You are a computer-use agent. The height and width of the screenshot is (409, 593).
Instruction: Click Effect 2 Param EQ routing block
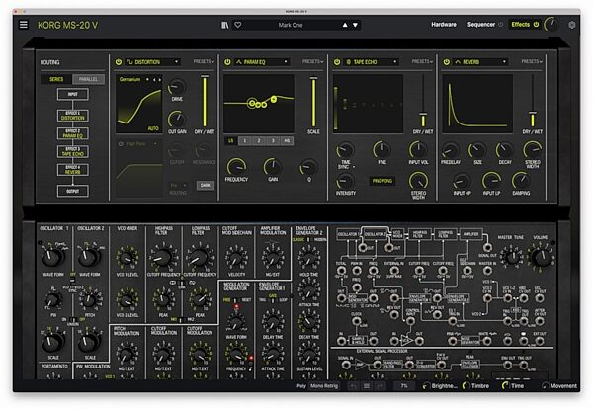[72, 133]
